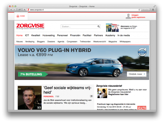Screen dimensions: 164x123
Task: Open the Personeel menu item
Action: coord(62,35)
